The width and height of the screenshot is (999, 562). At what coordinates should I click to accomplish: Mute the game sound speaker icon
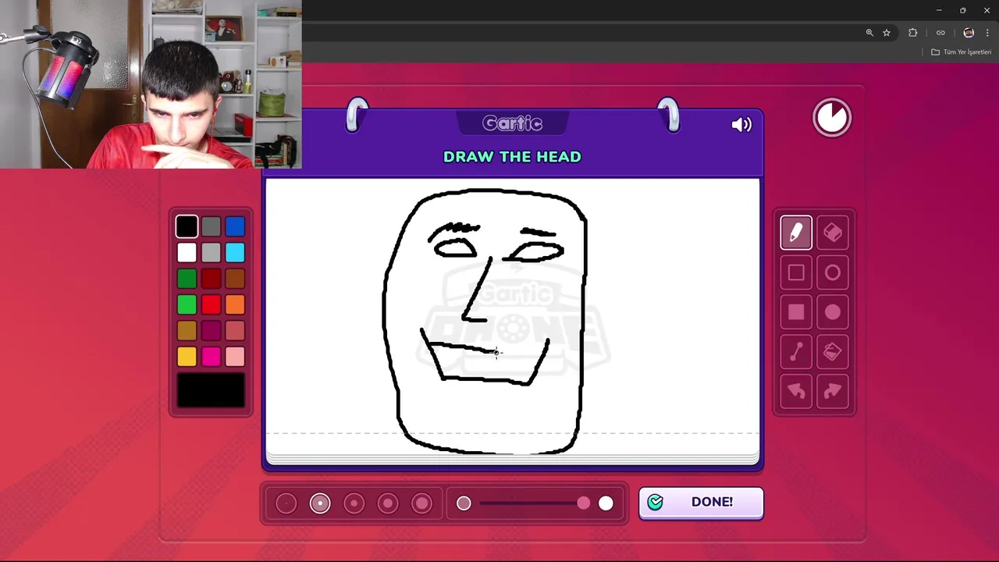point(741,125)
